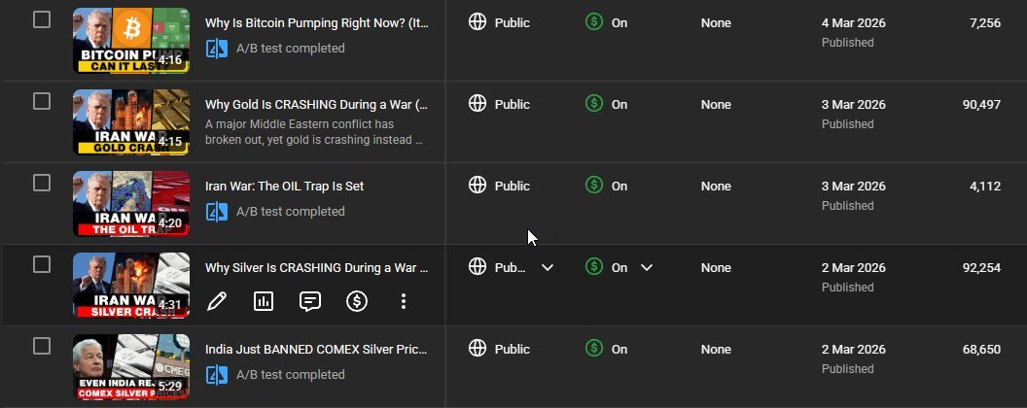The width and height of the screenshot is (1027, 408).
Task: Open Iran War: The OIL Trap Is Set title
Action: point(284,187)
